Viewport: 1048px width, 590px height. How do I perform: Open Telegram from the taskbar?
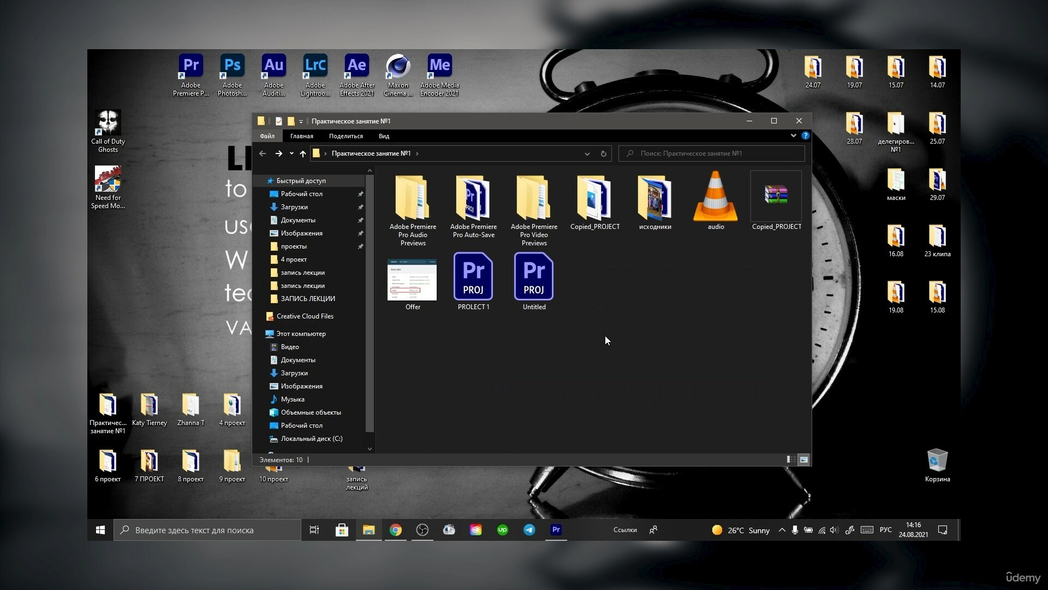pyautogui.click(x=529, y=529)
